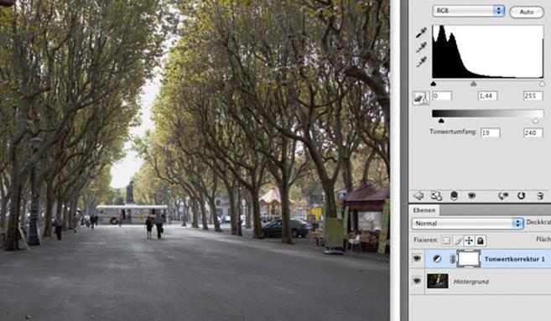
Task: Select the white point eyedropper
Action: coord(421,62)
